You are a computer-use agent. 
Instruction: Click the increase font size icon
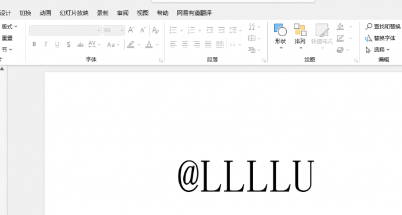(x=131, y=30)
